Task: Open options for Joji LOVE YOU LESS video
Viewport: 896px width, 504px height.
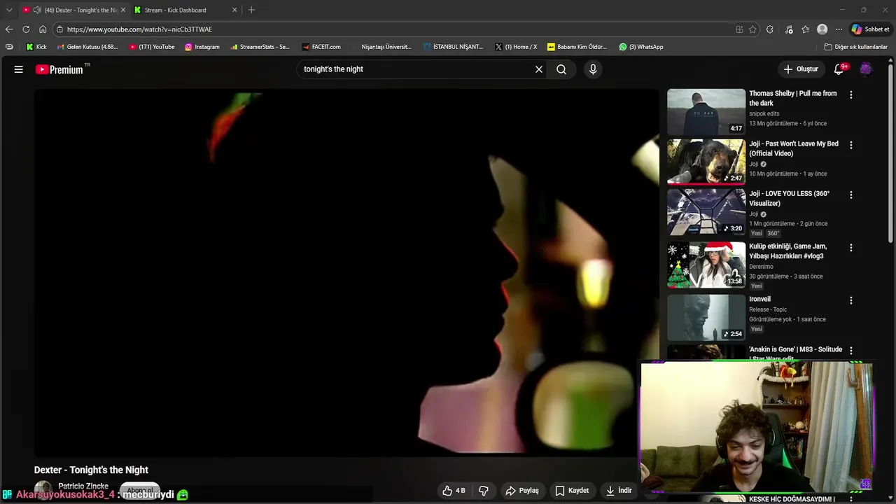Action: [x=851, y=195]
